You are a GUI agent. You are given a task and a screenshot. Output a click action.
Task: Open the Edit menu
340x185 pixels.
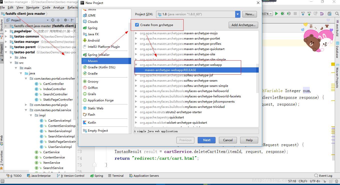point(11,8)
